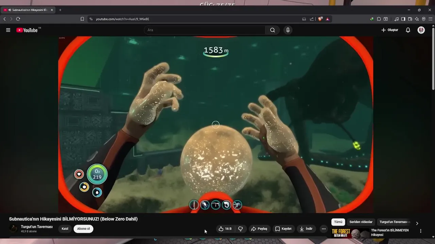Bookmark this page with the bookmark icon
Viewport: 435px width, 244px height.
pyautogui.click(x=82, y=19)
